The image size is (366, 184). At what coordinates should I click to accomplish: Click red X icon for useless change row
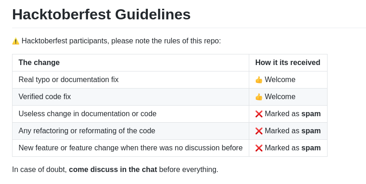[x=259, y=114]
